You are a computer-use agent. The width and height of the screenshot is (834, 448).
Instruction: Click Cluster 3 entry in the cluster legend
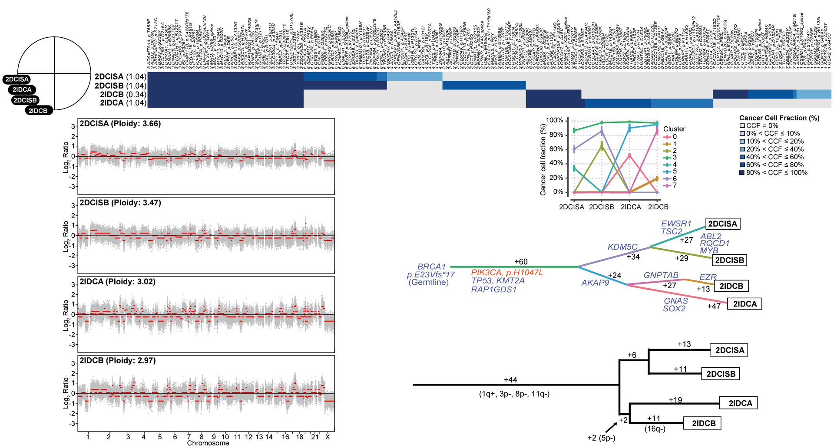pyautogui.click(x=670, y=158)
